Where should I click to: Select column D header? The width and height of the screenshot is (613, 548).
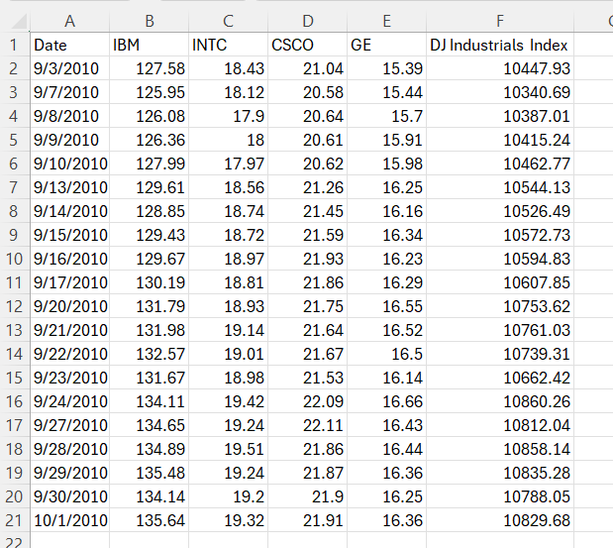[308, 21]
